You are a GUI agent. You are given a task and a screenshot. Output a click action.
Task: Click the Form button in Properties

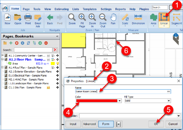106,124
